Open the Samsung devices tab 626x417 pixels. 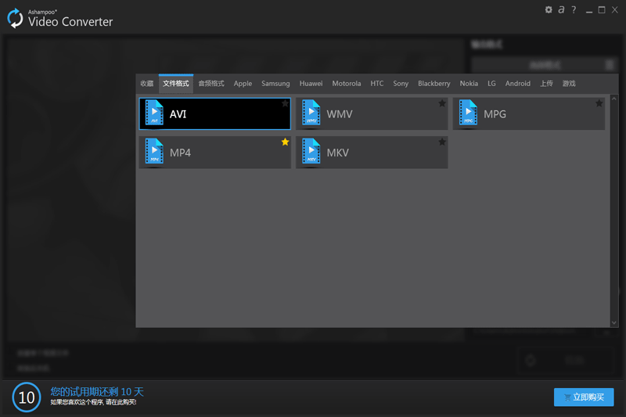point(275,84)
